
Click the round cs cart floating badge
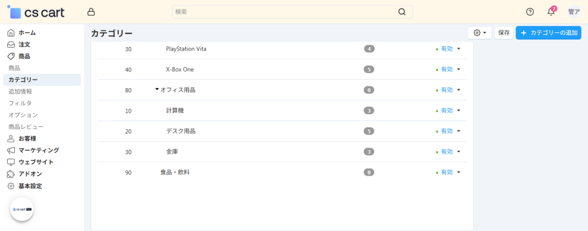(22, 209)
